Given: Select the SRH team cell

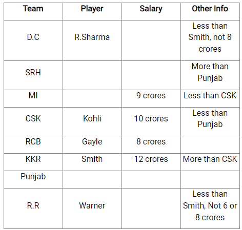Looking at the screenshot, I should [33, 75].
